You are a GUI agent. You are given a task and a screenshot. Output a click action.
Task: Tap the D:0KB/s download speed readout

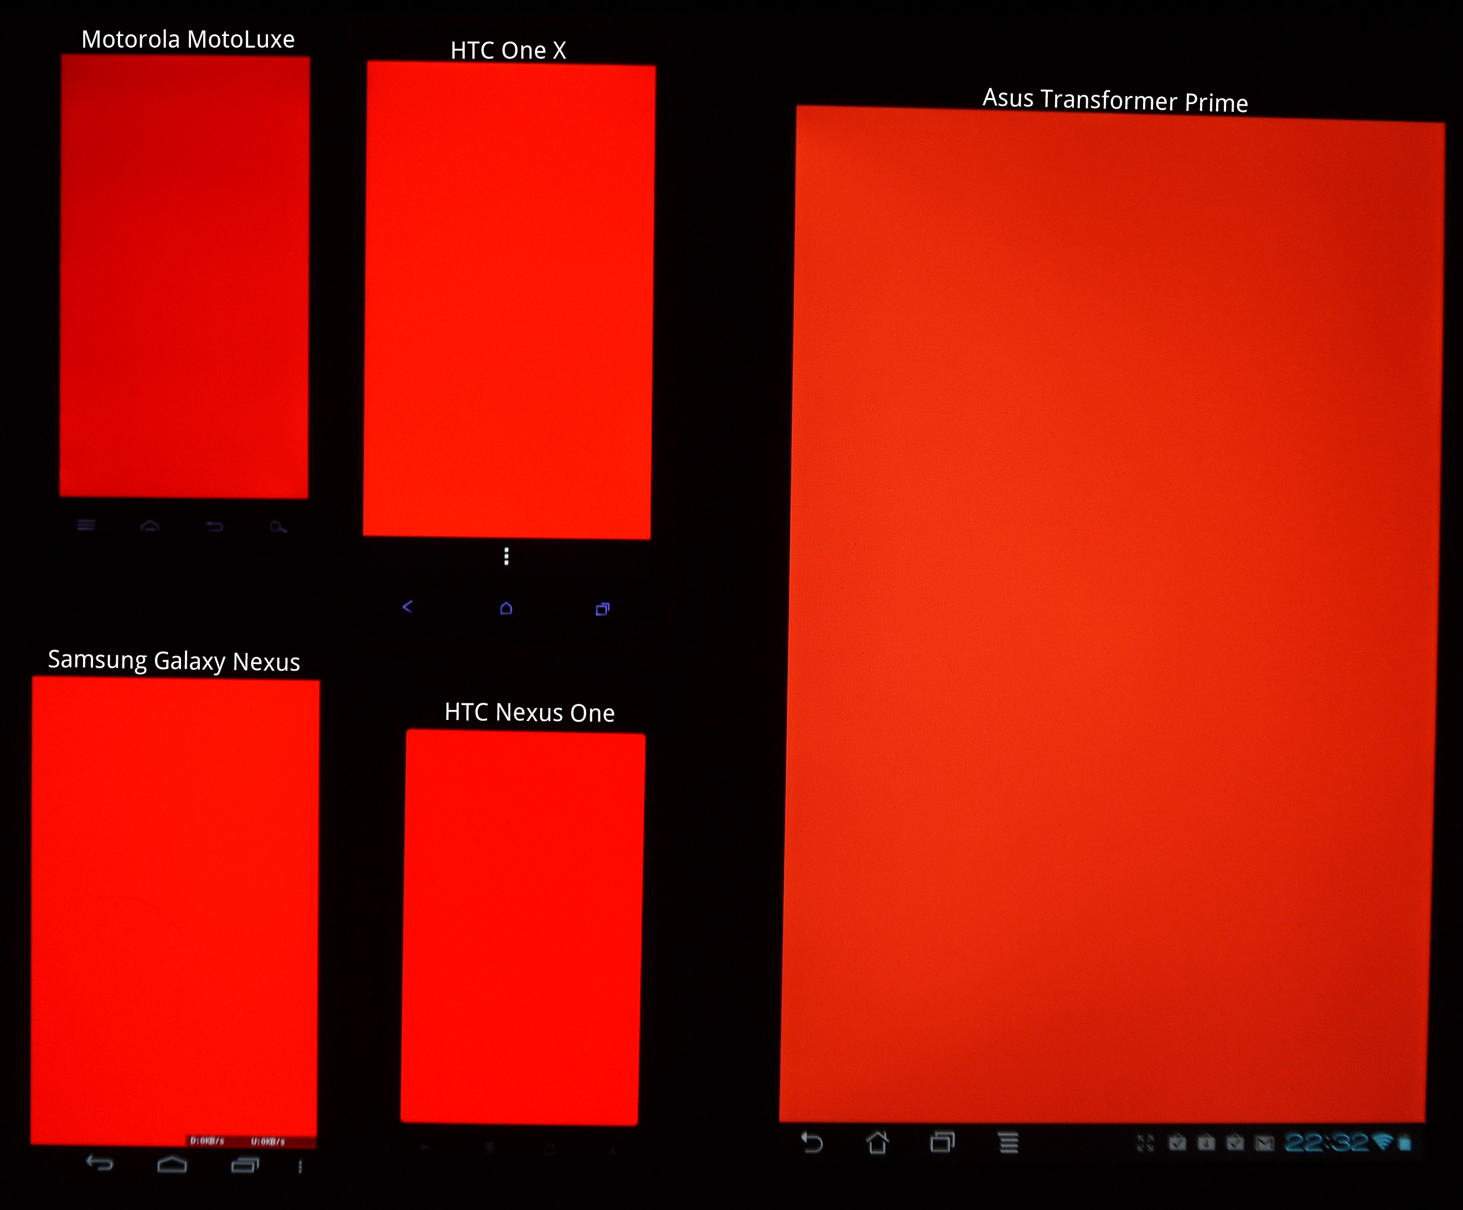(x=207, y=1141)
